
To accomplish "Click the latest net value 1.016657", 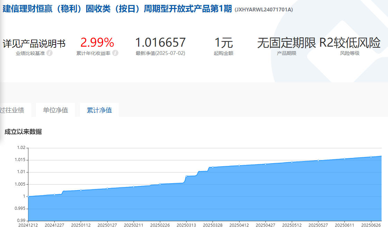I will coord(160,42).
